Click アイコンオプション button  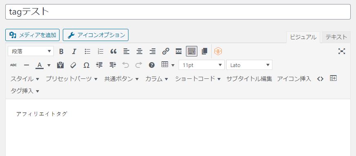(95, 35)
